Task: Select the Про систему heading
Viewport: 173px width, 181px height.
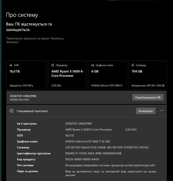Action: [22, 15]
